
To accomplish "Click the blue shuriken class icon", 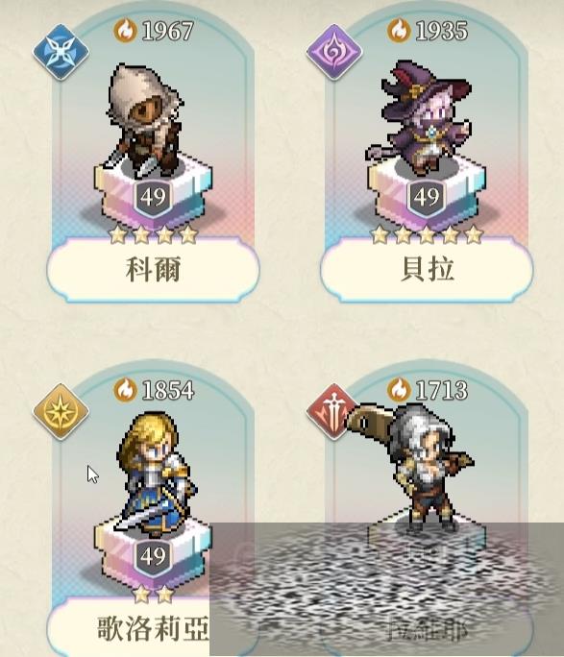I will click(x=61, y=52).
